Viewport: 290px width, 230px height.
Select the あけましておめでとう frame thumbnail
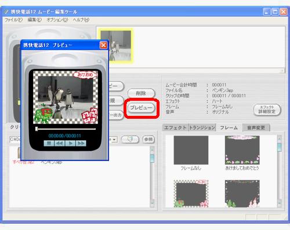pyautogui.click(x=242, y=150)
